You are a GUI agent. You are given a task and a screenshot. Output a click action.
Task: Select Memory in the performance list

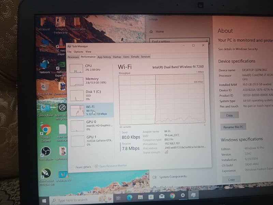(x=90, y=81)
